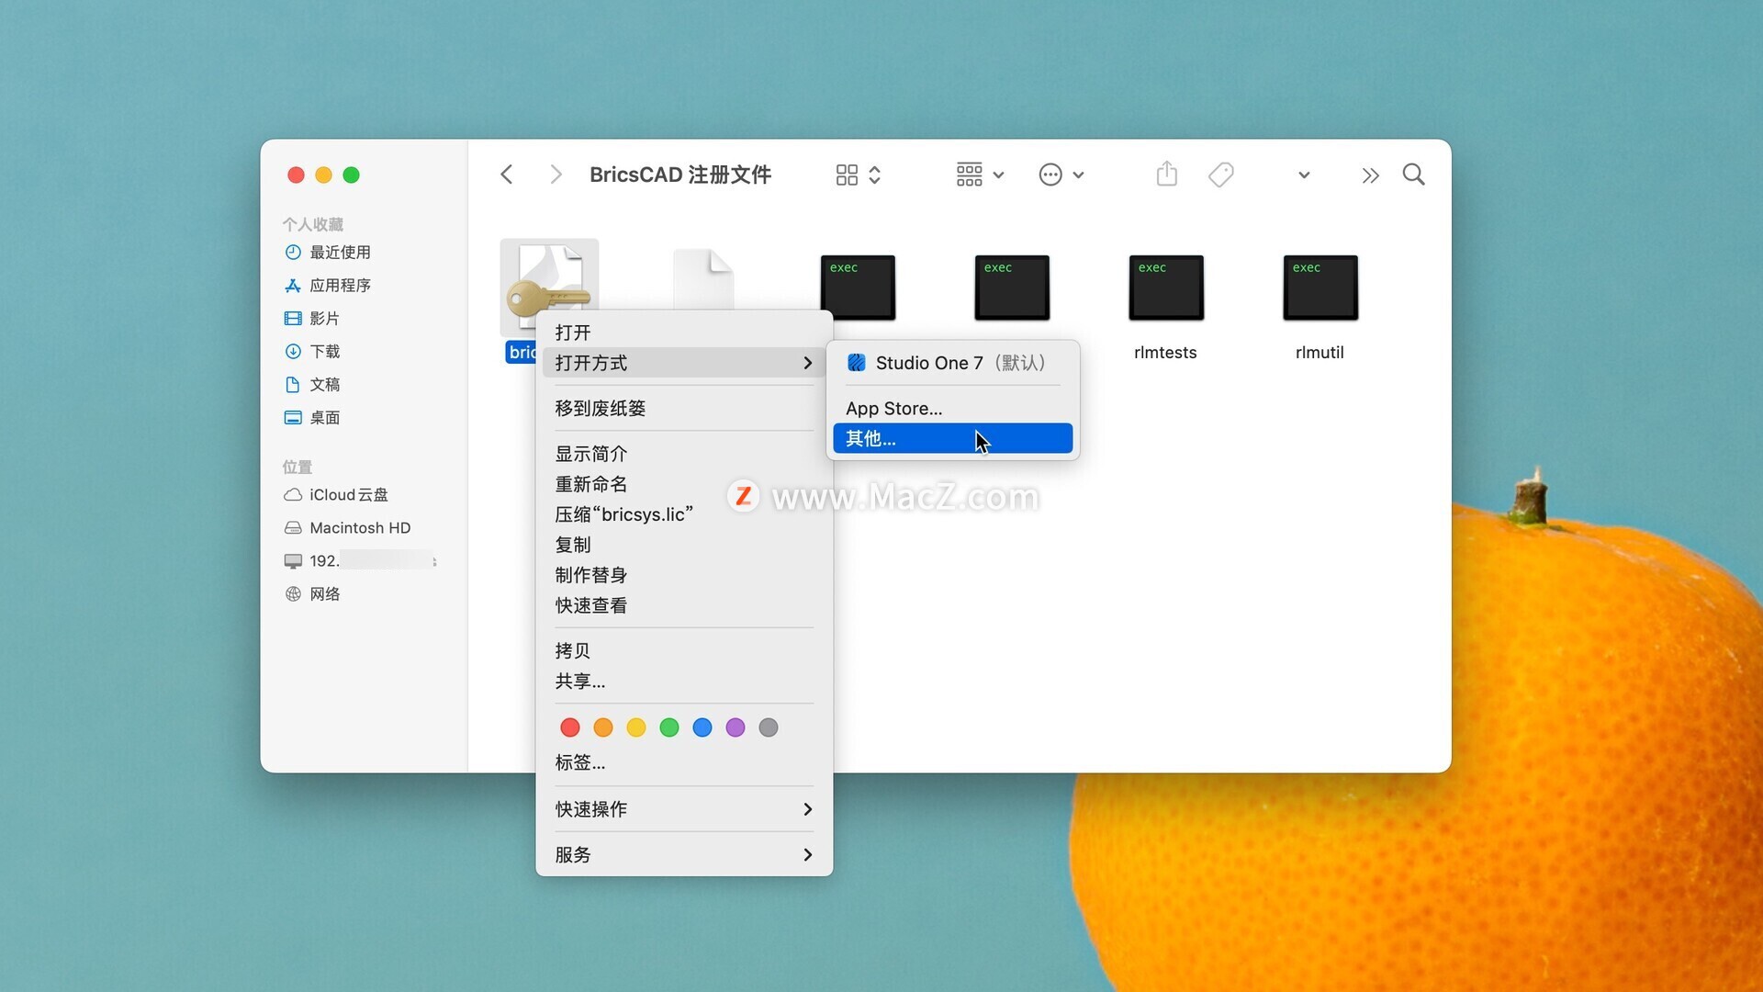This screenshot has height=992, width=1763.
Task: Click the Share toolbar icon
Action: tap(1166, 174)
